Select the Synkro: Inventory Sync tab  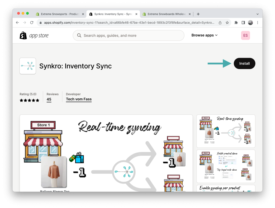pyautogui.click(x=113, y=14)
